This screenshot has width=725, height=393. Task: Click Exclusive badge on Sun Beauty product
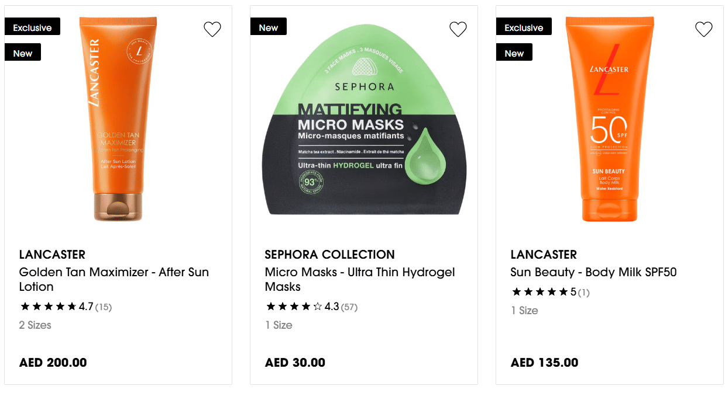(x=524, y=27)
